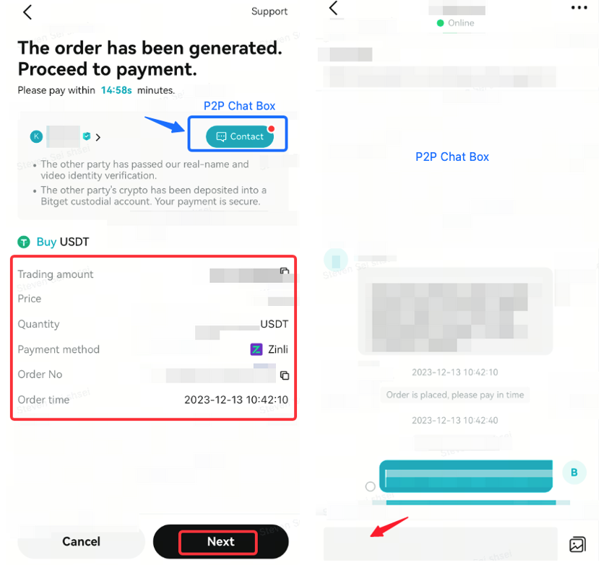Image resolution: width=601 pixels, height=565 pixels.
Task: Focus the chat message input field
Action: 440,543
